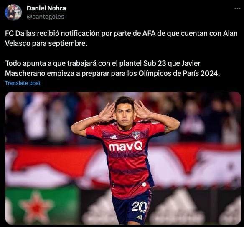Open the three-dot more options menu
The image size is (244, 227).
(237, 9)
